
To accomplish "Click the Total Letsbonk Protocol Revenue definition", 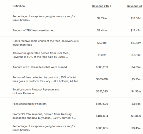I will 36,91.
